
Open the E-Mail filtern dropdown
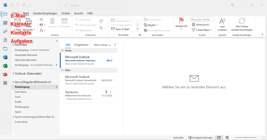coord(202,30)
